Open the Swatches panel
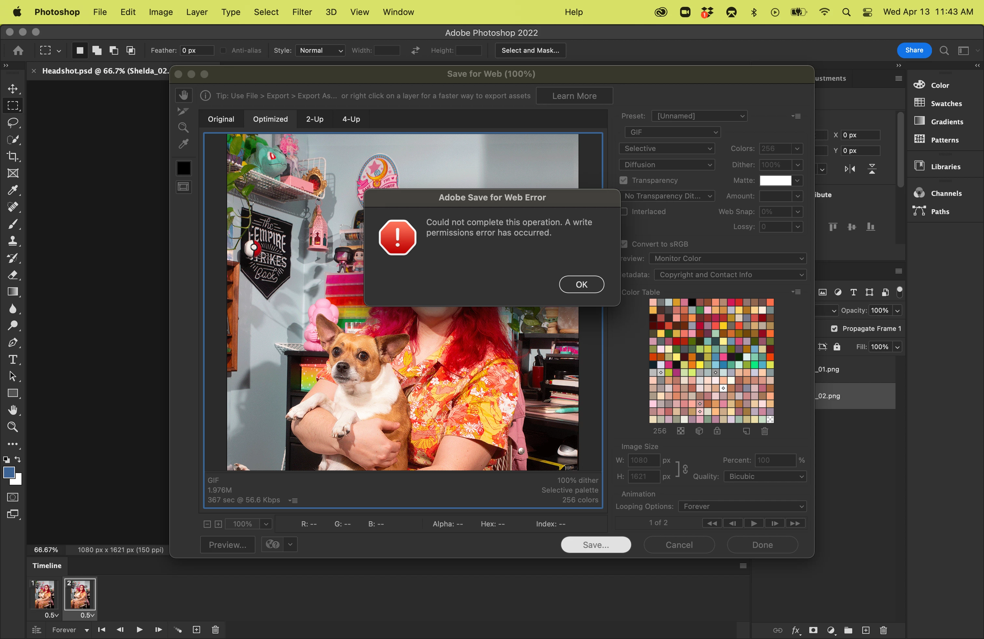This screenshot has width=984, height=639. 946,103
